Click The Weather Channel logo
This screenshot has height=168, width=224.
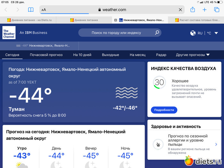tap(9, 33)
